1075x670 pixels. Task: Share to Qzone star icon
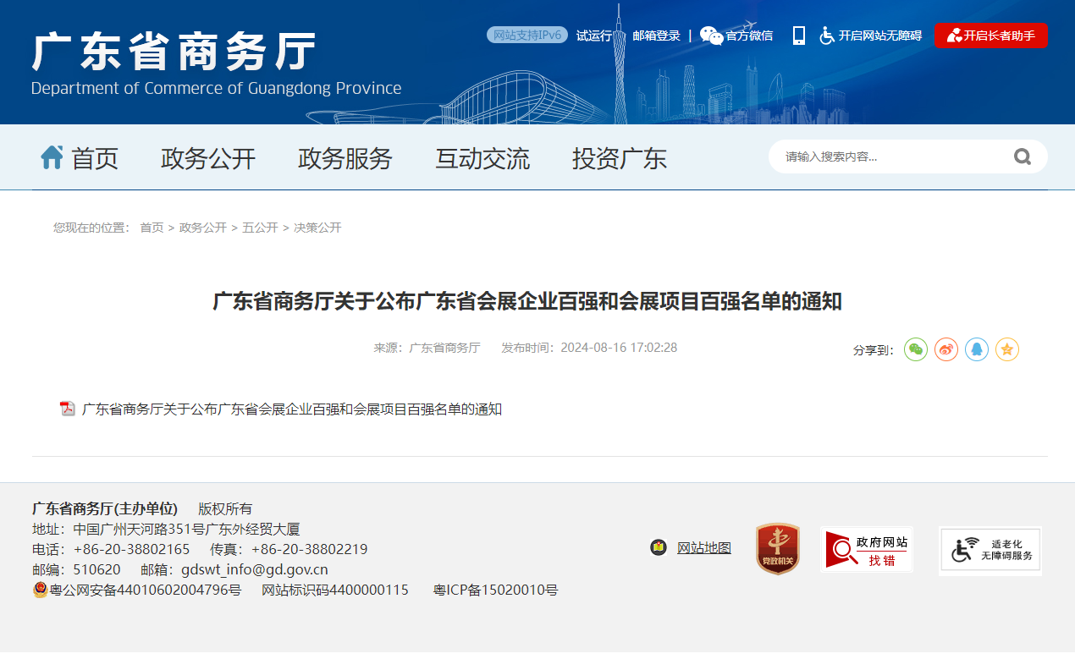coord(1007,349)
